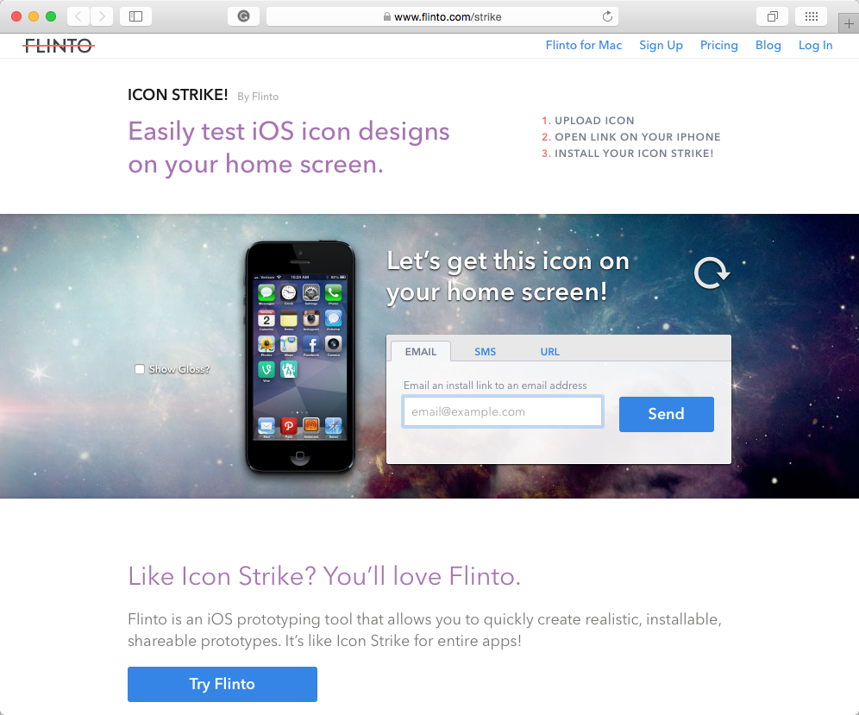Screen dimensions: 859x715
Task: Enable the Show Gloss checkbox
Action: (140, 369)
